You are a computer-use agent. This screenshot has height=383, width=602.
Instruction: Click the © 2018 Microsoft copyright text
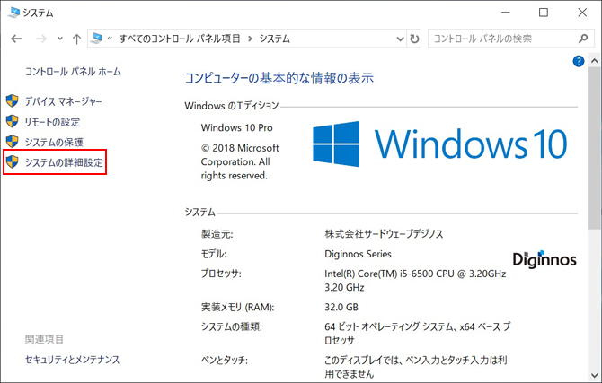[240, 161]
